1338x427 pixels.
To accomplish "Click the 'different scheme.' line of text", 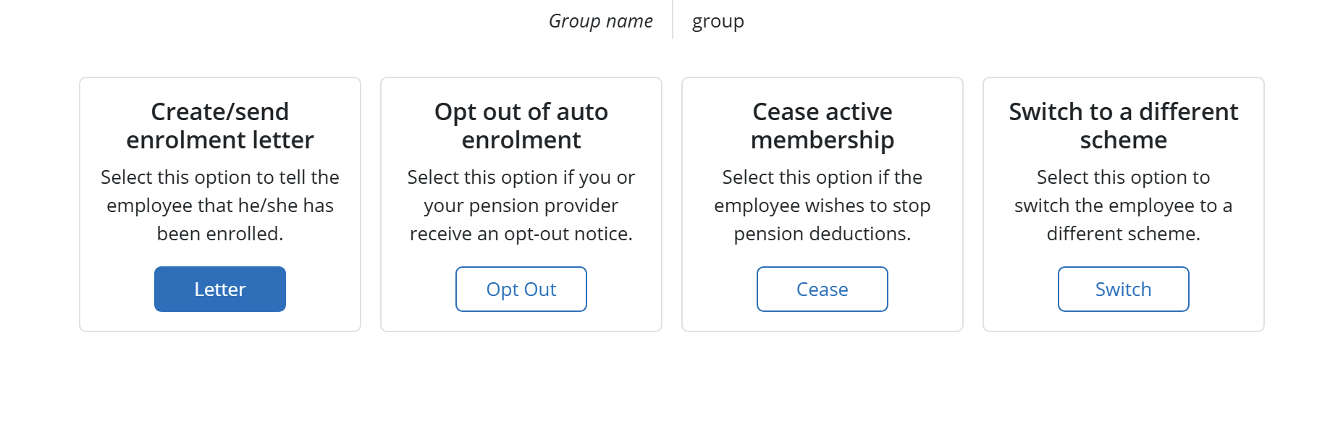I will 1124,234.
